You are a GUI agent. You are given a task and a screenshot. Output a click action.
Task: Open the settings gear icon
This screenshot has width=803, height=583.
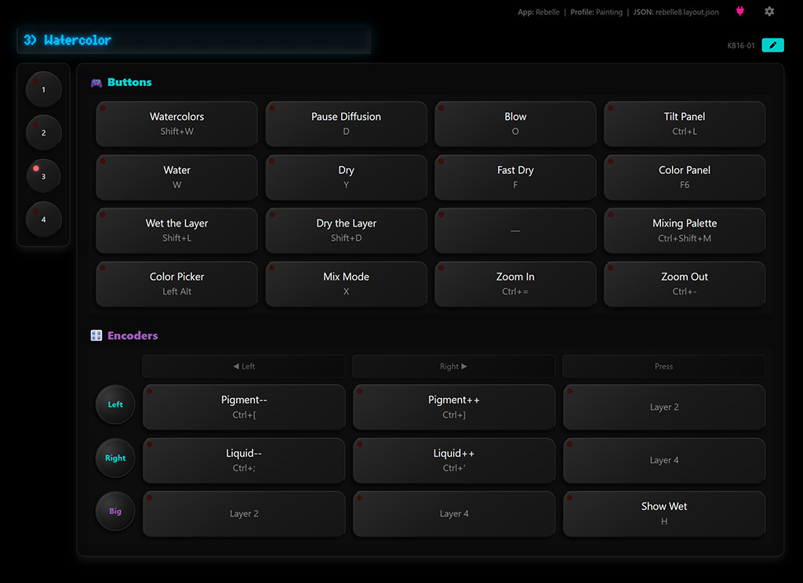(x=769, y=11)
